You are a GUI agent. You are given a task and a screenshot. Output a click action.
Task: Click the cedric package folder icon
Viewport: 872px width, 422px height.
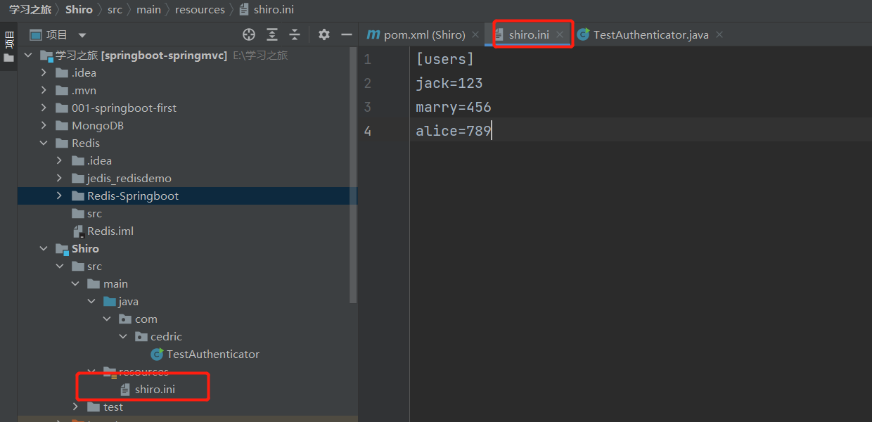tap(141, 337)
